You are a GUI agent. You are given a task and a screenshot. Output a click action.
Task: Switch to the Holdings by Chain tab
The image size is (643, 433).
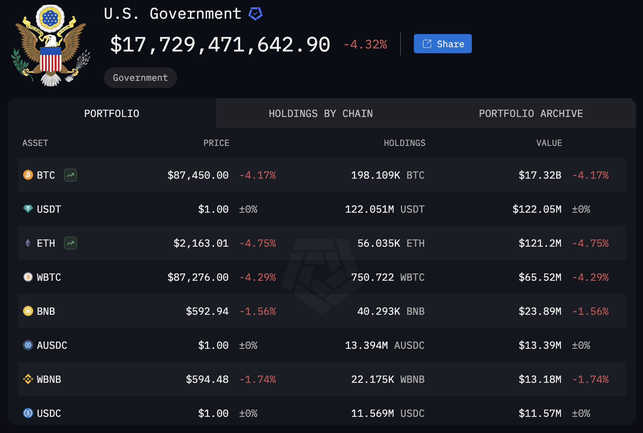(321, 114)
